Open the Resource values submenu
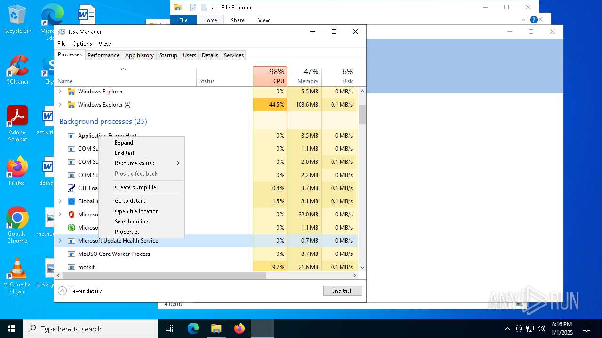This screenshot has width=602, height=338. 141,163
